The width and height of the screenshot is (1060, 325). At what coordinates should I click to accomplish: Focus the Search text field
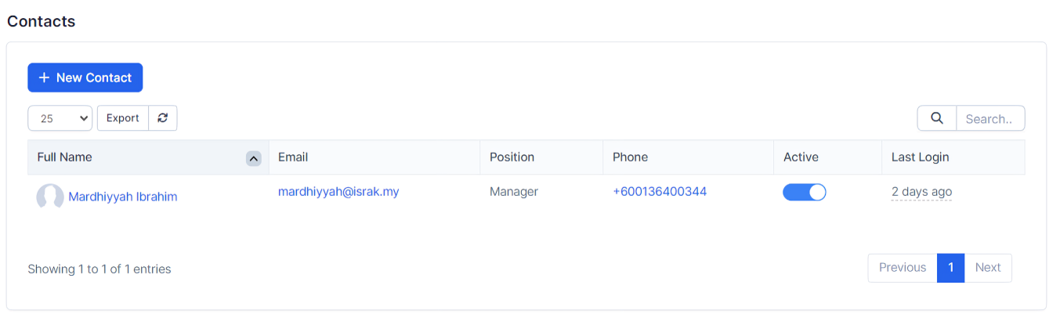[x=990, y=118]
